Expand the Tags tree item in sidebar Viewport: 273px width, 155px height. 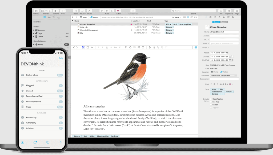(x=34, y=33)
